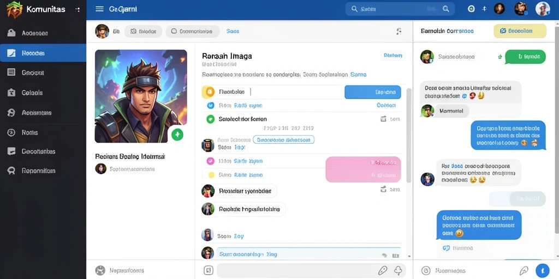
Task: Click the green button in the chat panel
Action: (526, 57)
